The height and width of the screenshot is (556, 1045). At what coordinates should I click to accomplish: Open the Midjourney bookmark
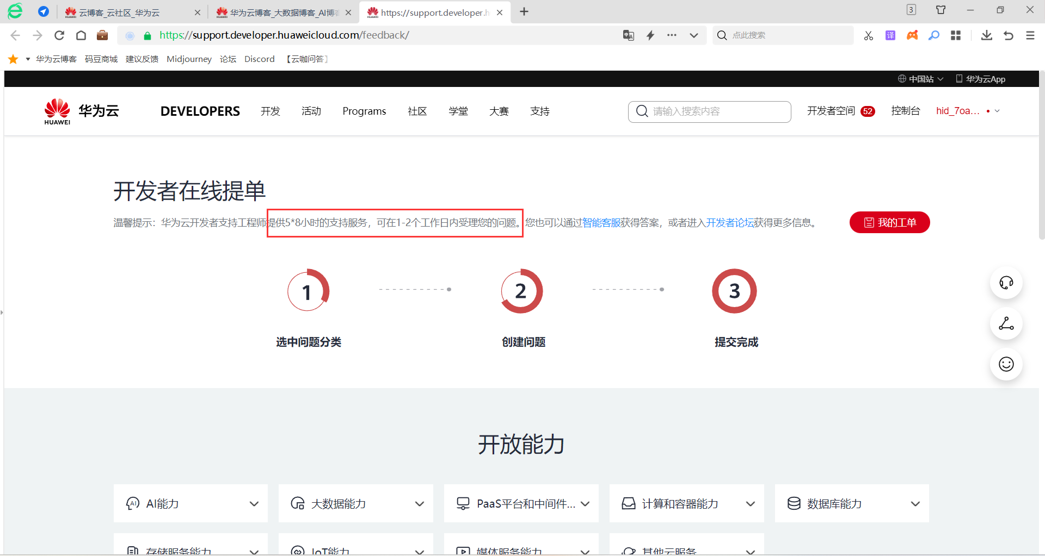[x=189, y=59]
